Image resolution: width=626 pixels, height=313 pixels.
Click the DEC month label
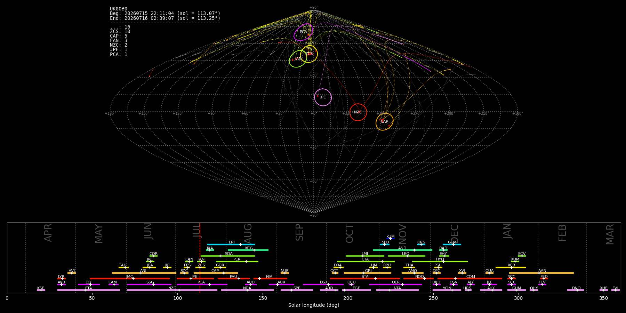pyautogui.click(x=455, y=234)
